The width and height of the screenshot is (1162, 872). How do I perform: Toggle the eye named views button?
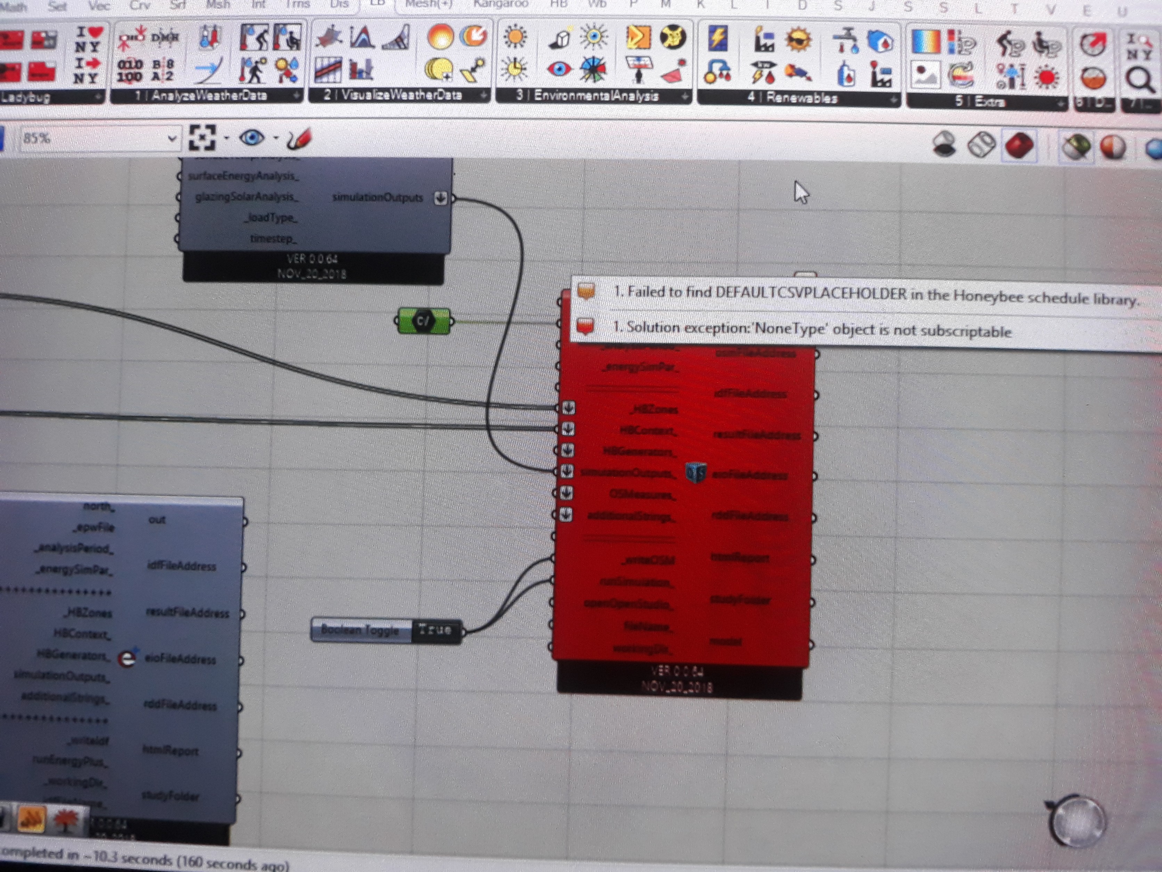coord(252,138)
